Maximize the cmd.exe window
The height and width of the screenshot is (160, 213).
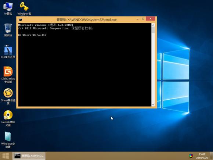pos(143,19)
